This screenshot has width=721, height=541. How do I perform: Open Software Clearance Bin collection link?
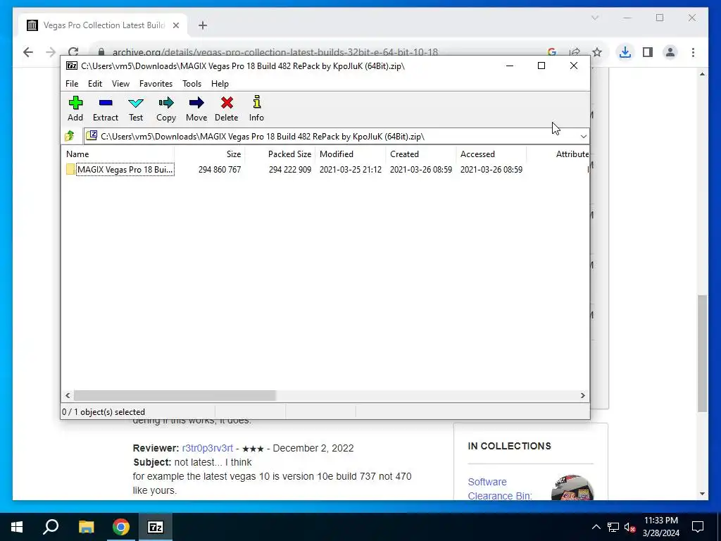(x=500, y=489)
